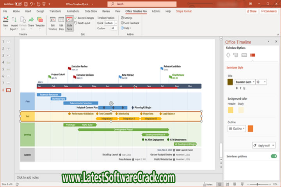
Task: Expand the Help dropdown in Add-in group
Action: click(x=126, y=28)
